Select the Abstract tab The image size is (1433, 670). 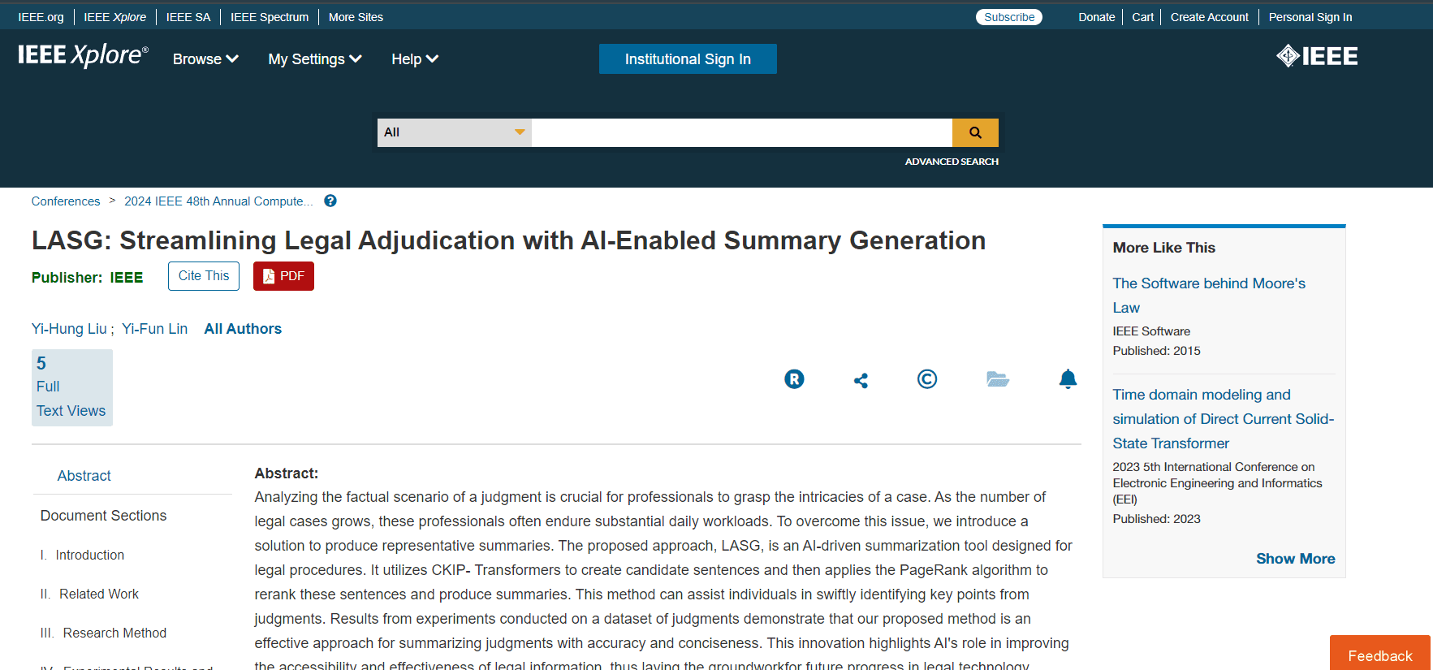84,476
